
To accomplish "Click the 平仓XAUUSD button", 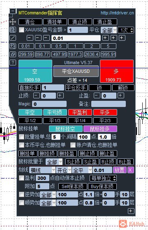I will tap(76, 71).
